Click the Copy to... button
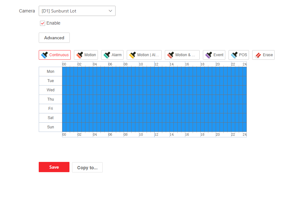Screen dimensions: 297x198 [x=87, y=167]
